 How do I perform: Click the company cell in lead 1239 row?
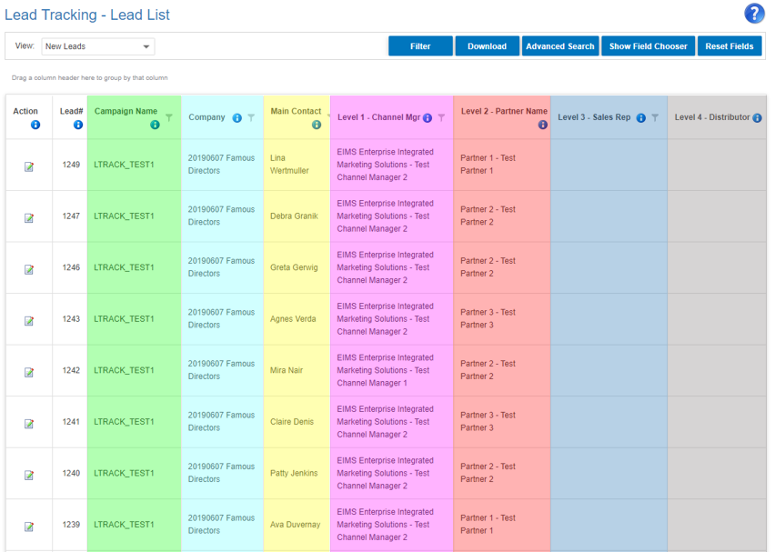click(x=221, y=524)
